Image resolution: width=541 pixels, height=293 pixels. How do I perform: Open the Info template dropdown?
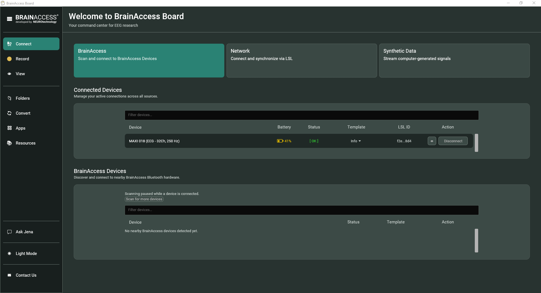[x=356, y=141]
